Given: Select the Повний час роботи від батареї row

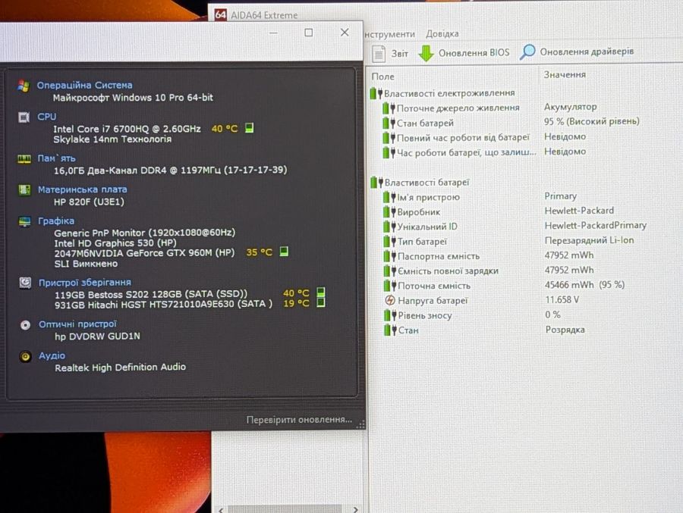Looking at the screenshot, I should click(x=484, y=137).
